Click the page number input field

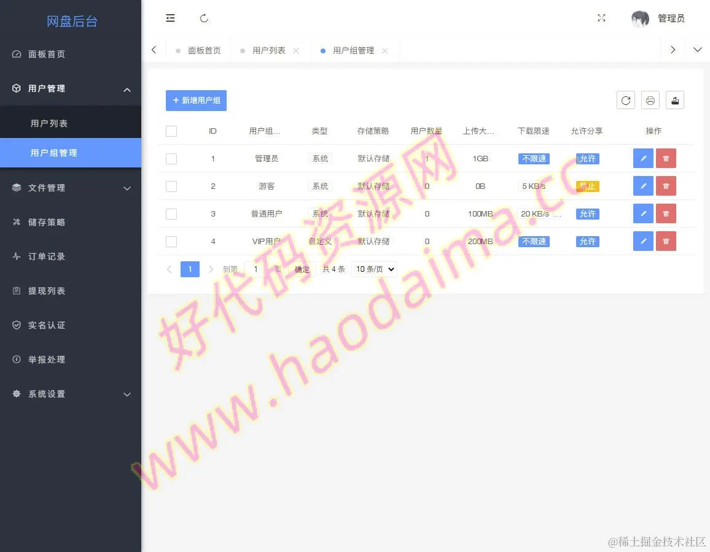(255, 269)
